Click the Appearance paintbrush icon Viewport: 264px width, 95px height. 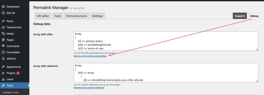3,67
